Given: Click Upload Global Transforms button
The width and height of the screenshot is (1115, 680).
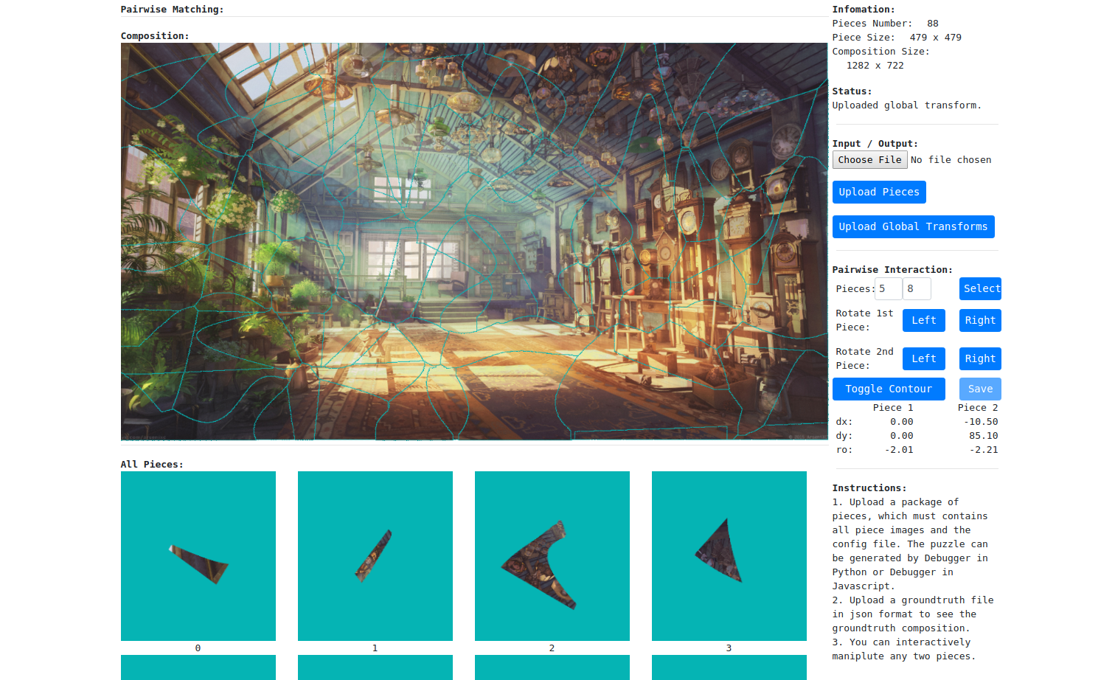Looking at the screenshot, I should (913, 226).
